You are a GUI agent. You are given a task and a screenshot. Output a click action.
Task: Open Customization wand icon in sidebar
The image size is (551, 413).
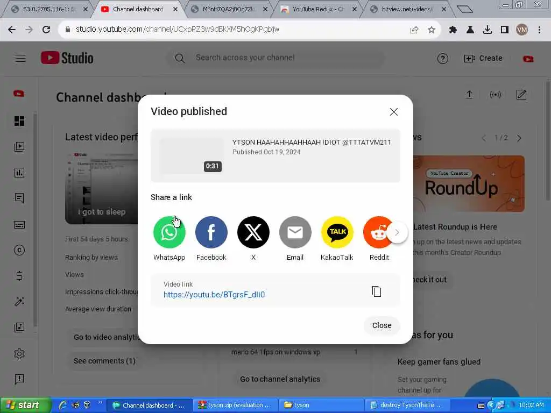[19, 302]
